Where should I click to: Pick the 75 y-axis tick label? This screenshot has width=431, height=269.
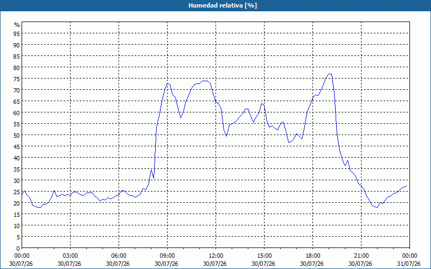point(17,79)
